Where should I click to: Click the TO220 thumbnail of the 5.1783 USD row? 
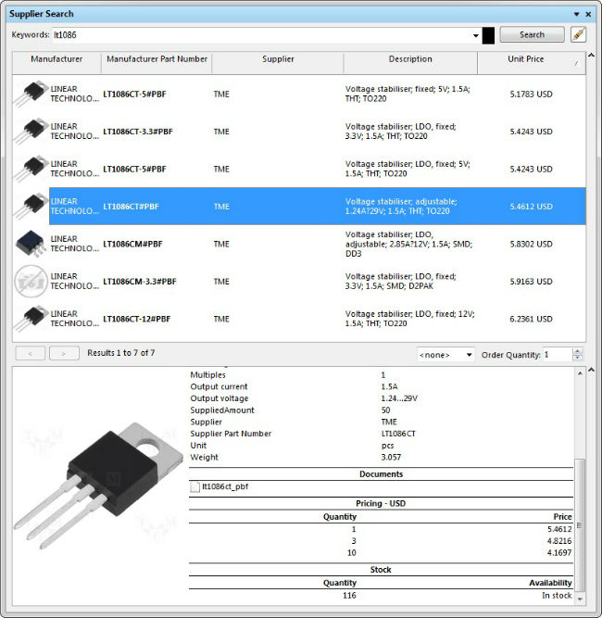coord(31,94)
